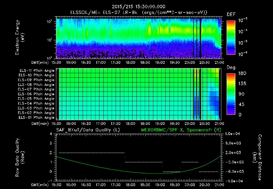Click the GMT(min) label of bottom plot

pyautogui.click(x=40, y=185)
